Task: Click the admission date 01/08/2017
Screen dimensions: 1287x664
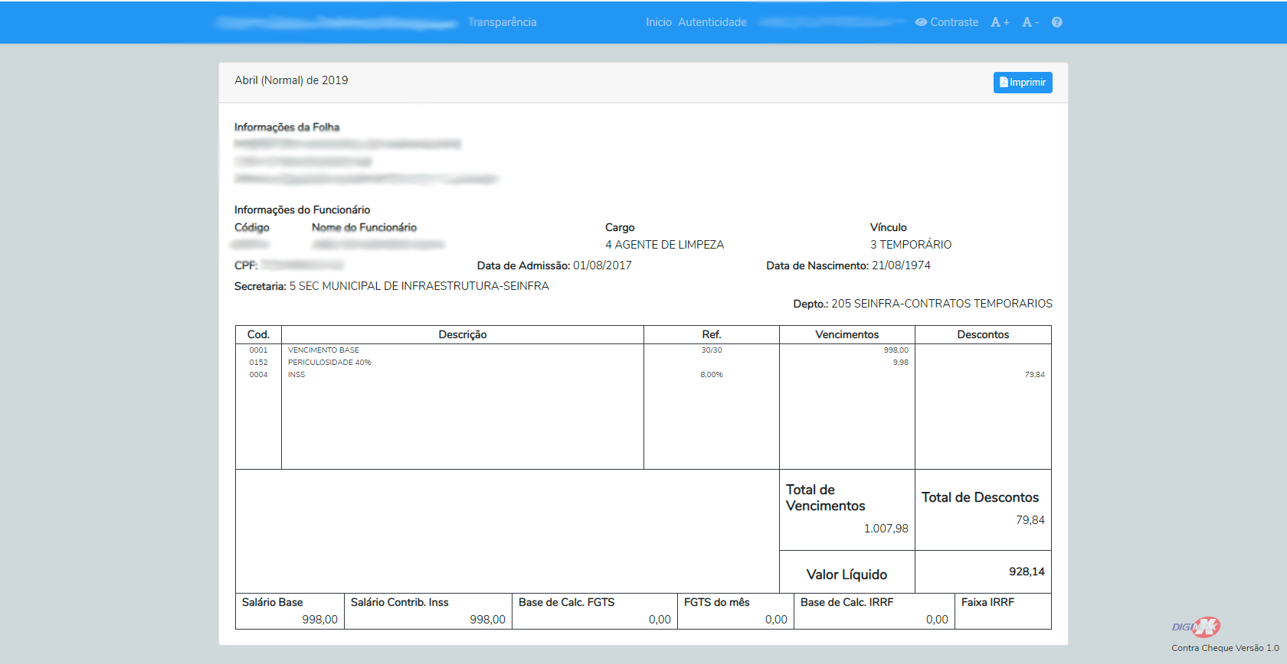Action: coord(603,265)
